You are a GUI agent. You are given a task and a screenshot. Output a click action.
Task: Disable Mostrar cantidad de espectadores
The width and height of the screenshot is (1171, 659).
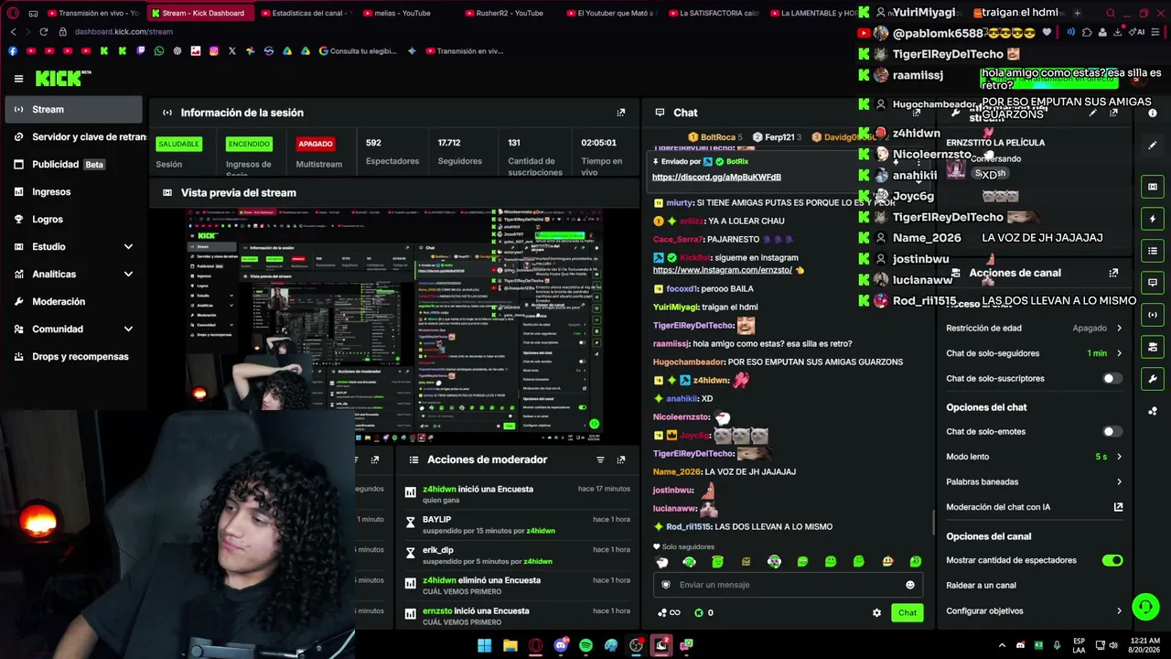[1112, 560]
